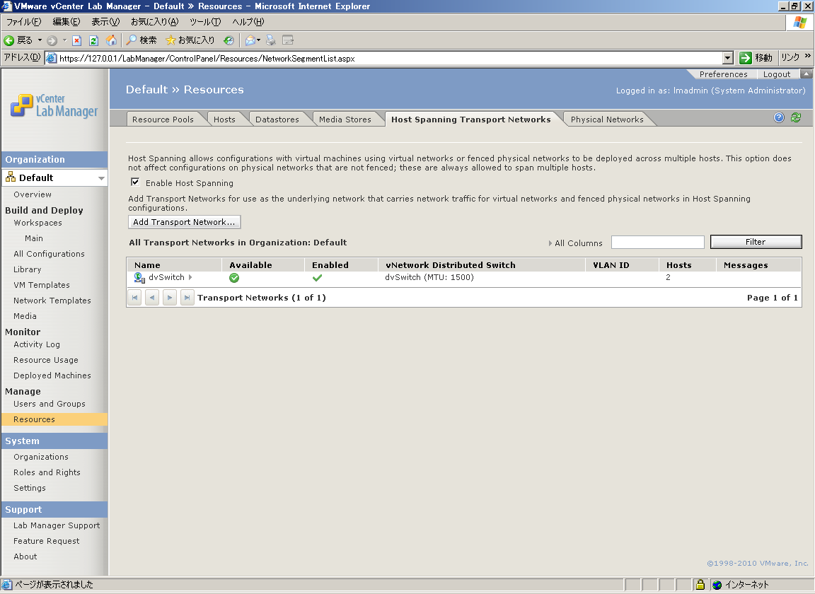Click the browser Back arrow icon
The width and height of the screenshot is (815, 594).
tap(8, 40)
